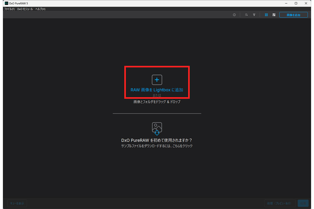The width and height of the screenshot is (314, 209).
Task: Click the キューを表示 button
Action: point(17,203)
